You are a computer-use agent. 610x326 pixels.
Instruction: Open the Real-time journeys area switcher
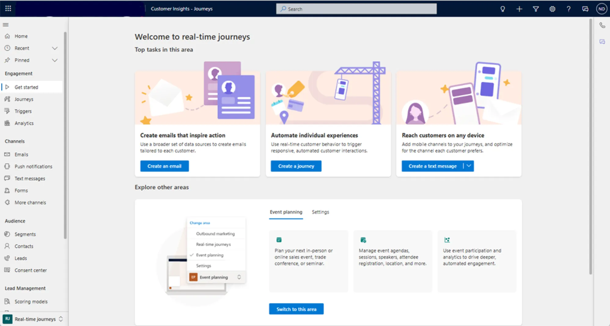33,319
